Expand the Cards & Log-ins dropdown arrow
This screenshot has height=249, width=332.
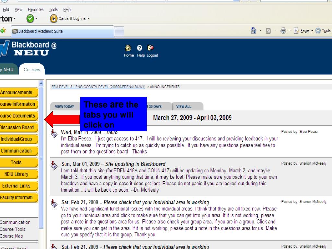coord(89,18)
